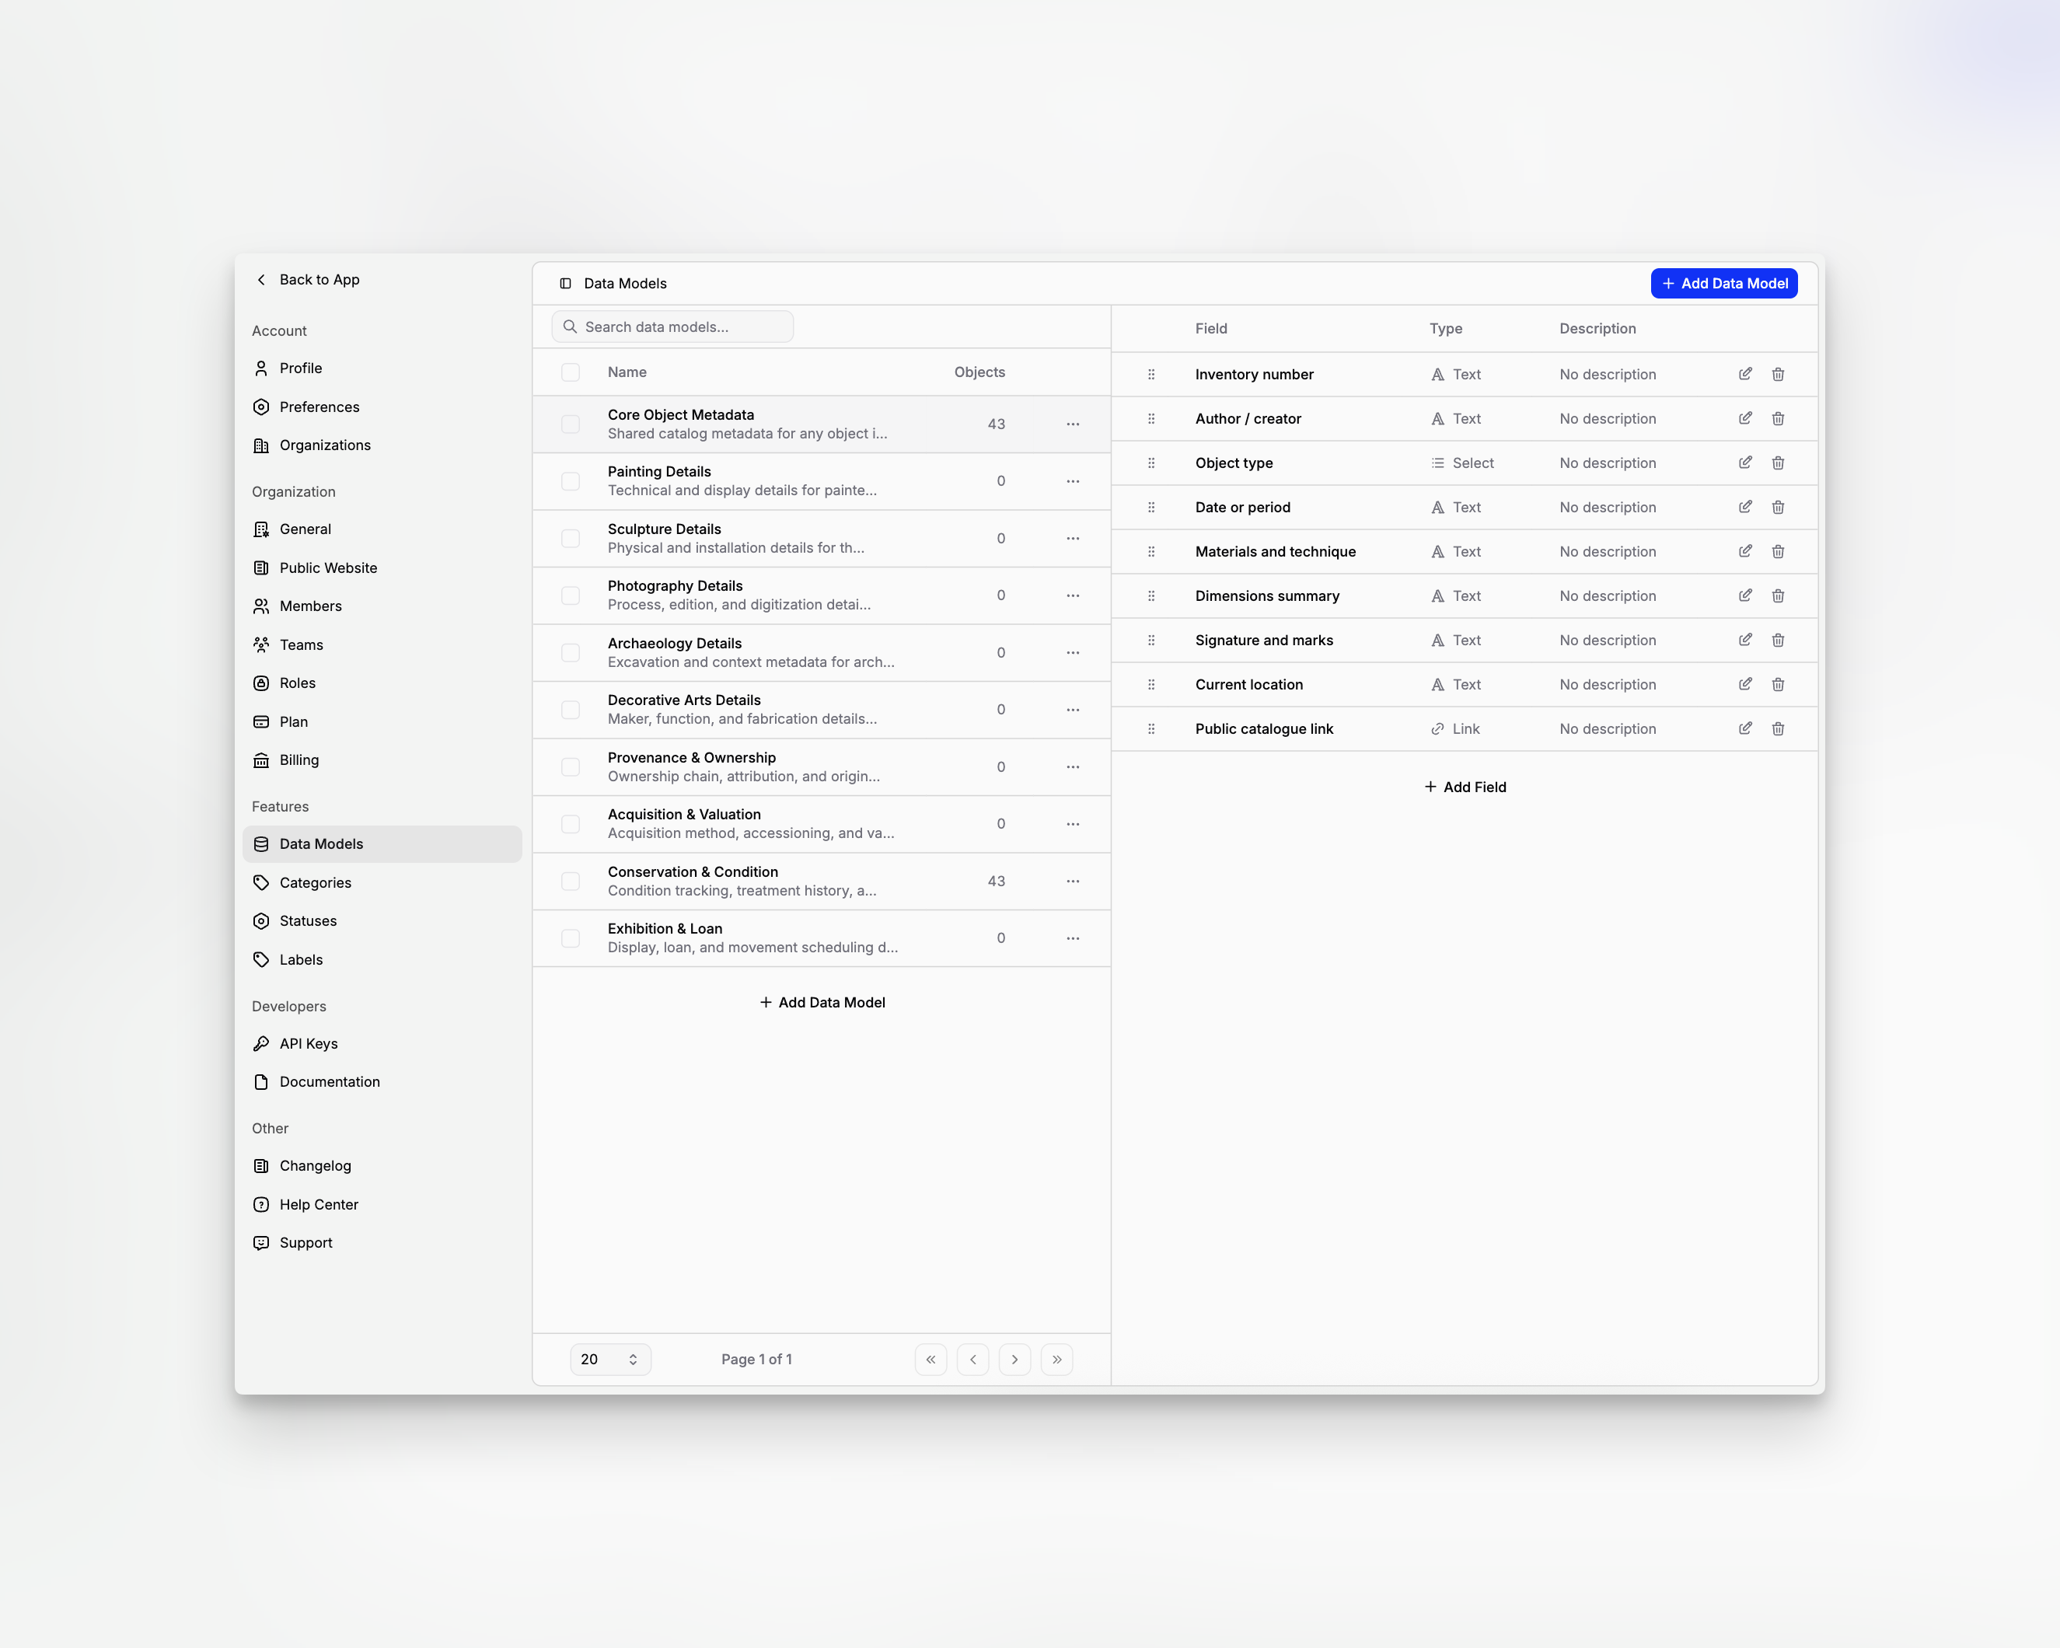Screen dimensions: 2060x1648
Task: Click Add Field below the fields list
Action: coord(1465,787)
